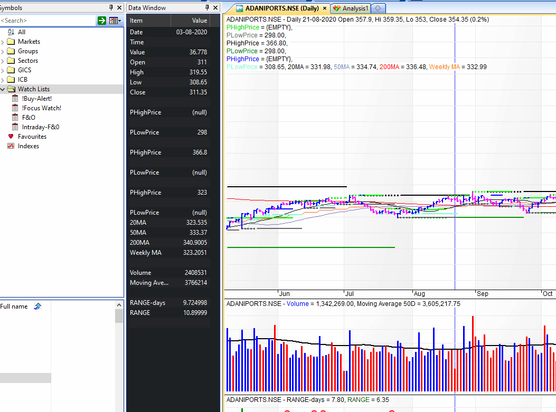Select the RANGE-days row
The width and height of the screenshot is (556, 412).
pyautogui.click(x=168, y=303)
